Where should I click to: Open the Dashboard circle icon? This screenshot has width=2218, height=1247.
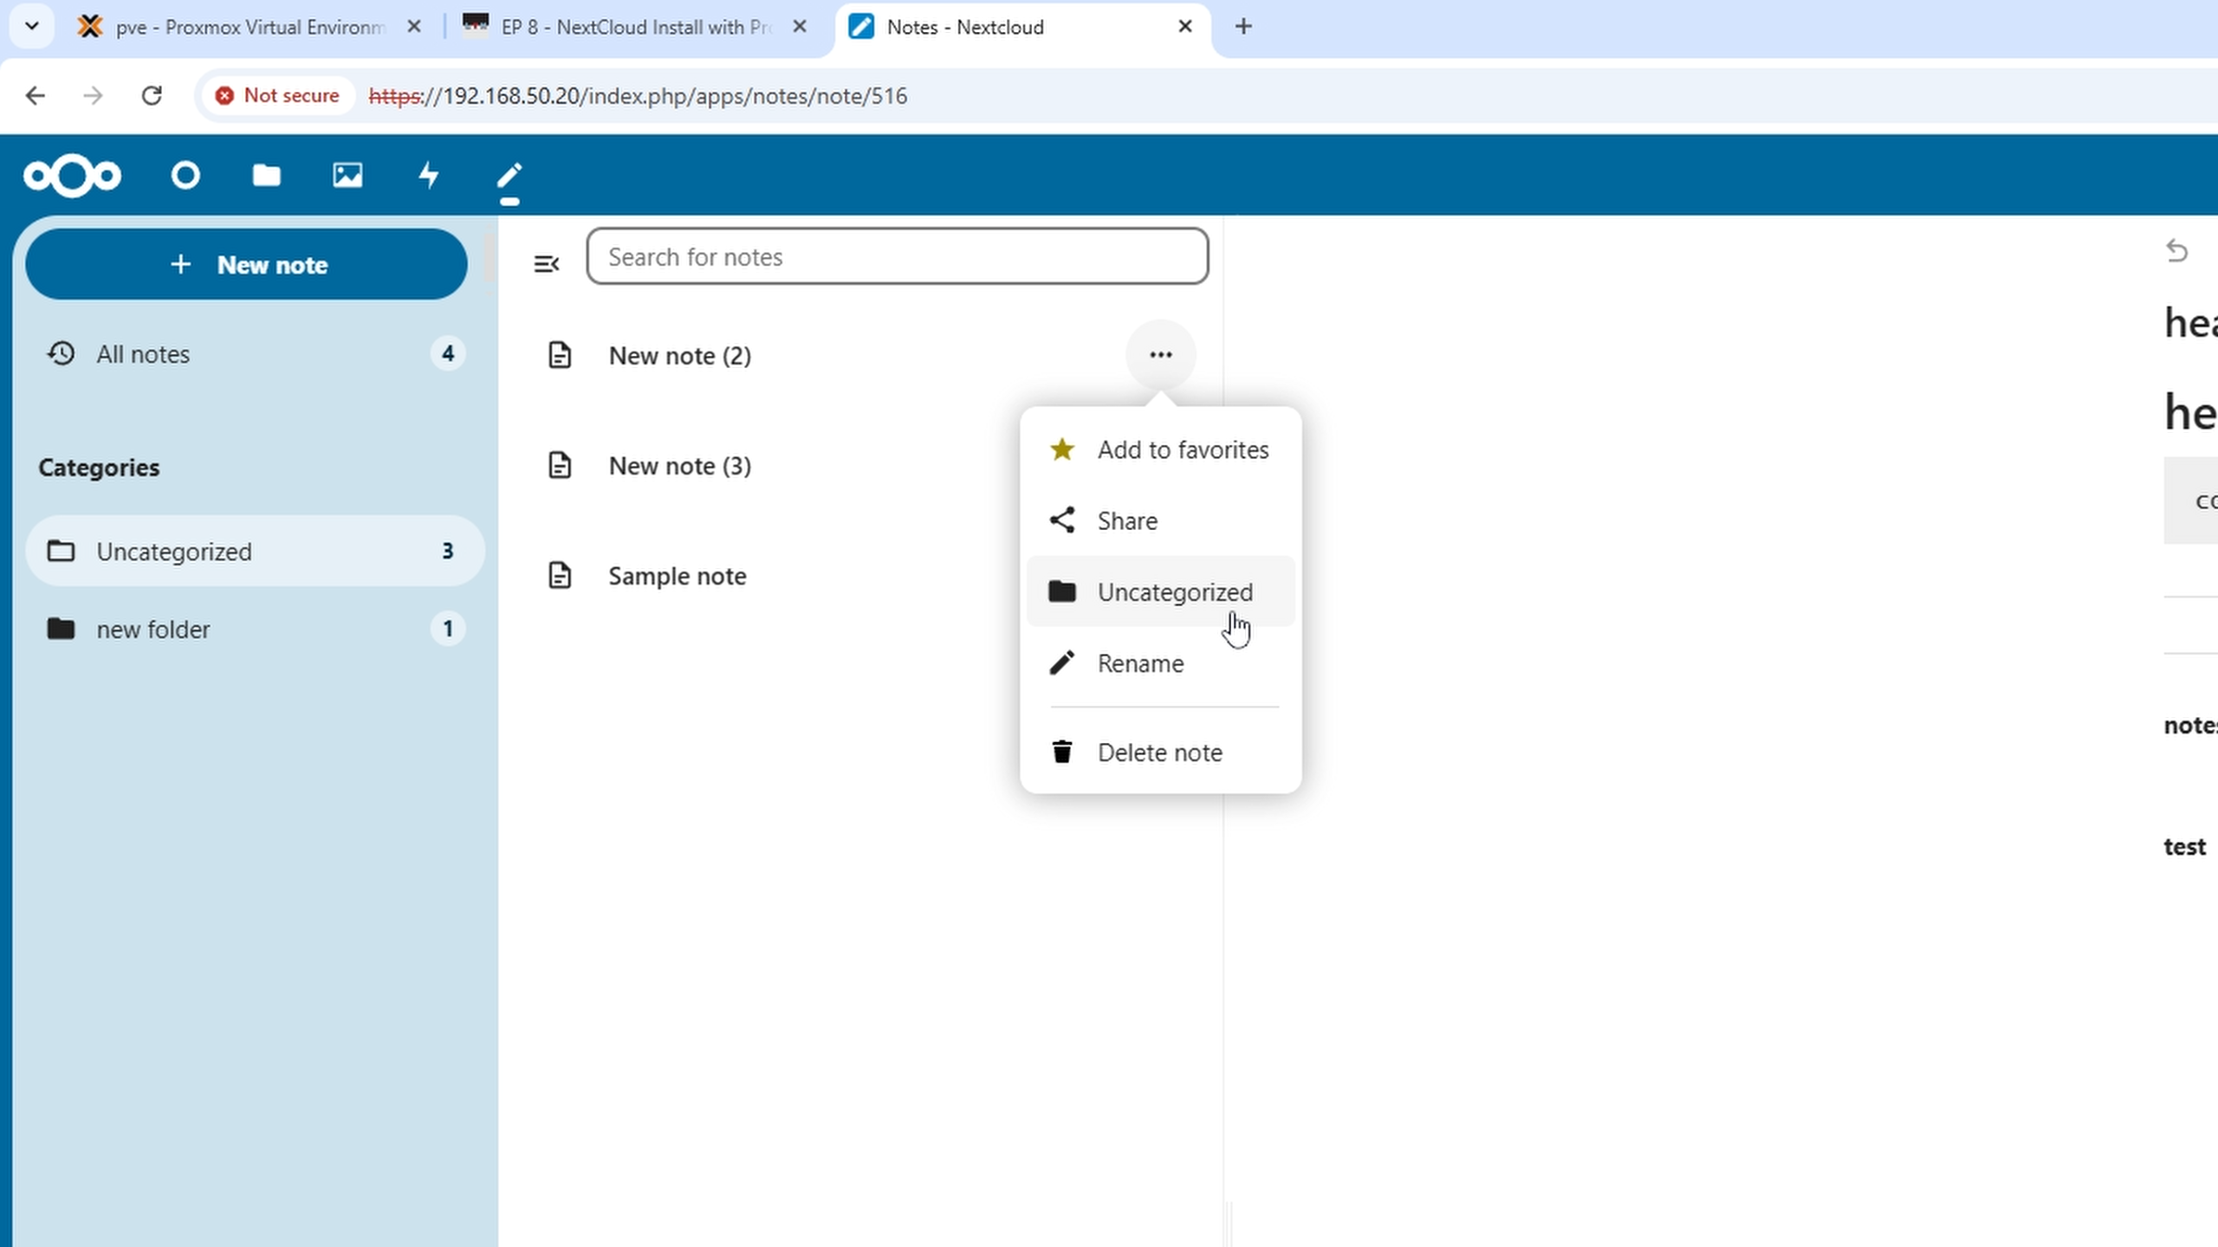pos(185,176)
